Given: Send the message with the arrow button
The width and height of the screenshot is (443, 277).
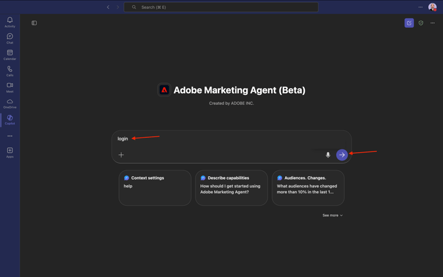Looking at the screenshot, I should pos(342,154).
